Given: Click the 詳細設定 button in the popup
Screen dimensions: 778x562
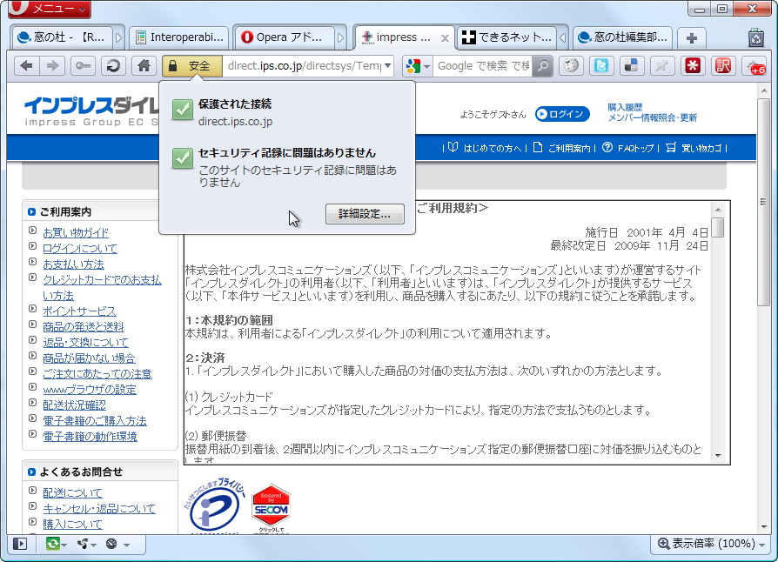Looking at the screenshot, I should [x=364, y=213].
